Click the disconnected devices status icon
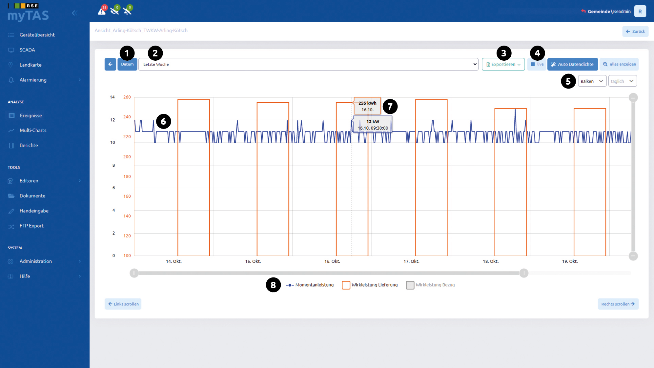 click(x=115, y=11)
